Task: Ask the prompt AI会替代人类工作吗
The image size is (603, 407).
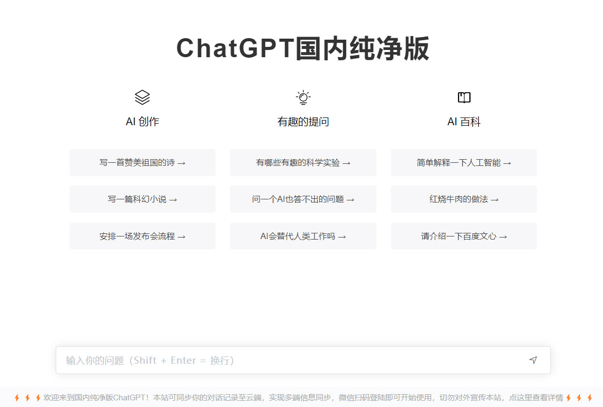Action: click(303, 236)
